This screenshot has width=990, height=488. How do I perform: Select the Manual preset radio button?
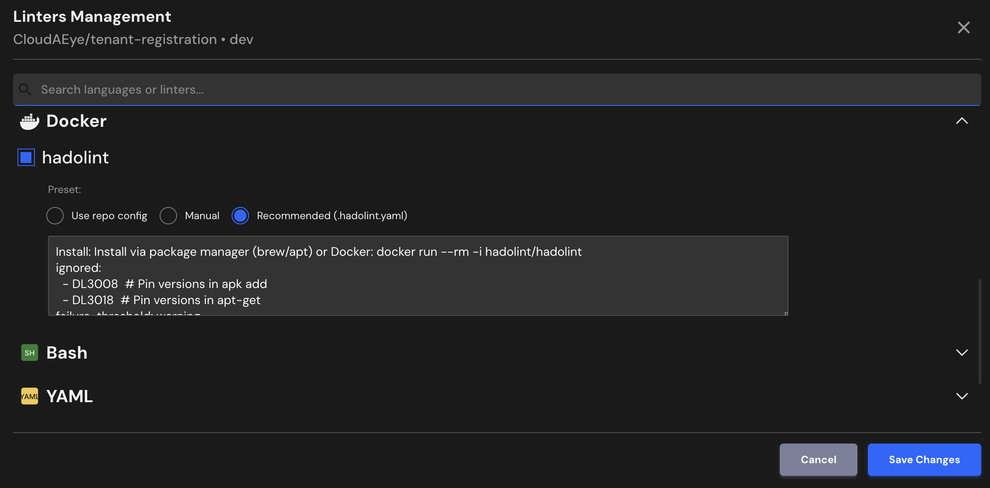[168, 216]
